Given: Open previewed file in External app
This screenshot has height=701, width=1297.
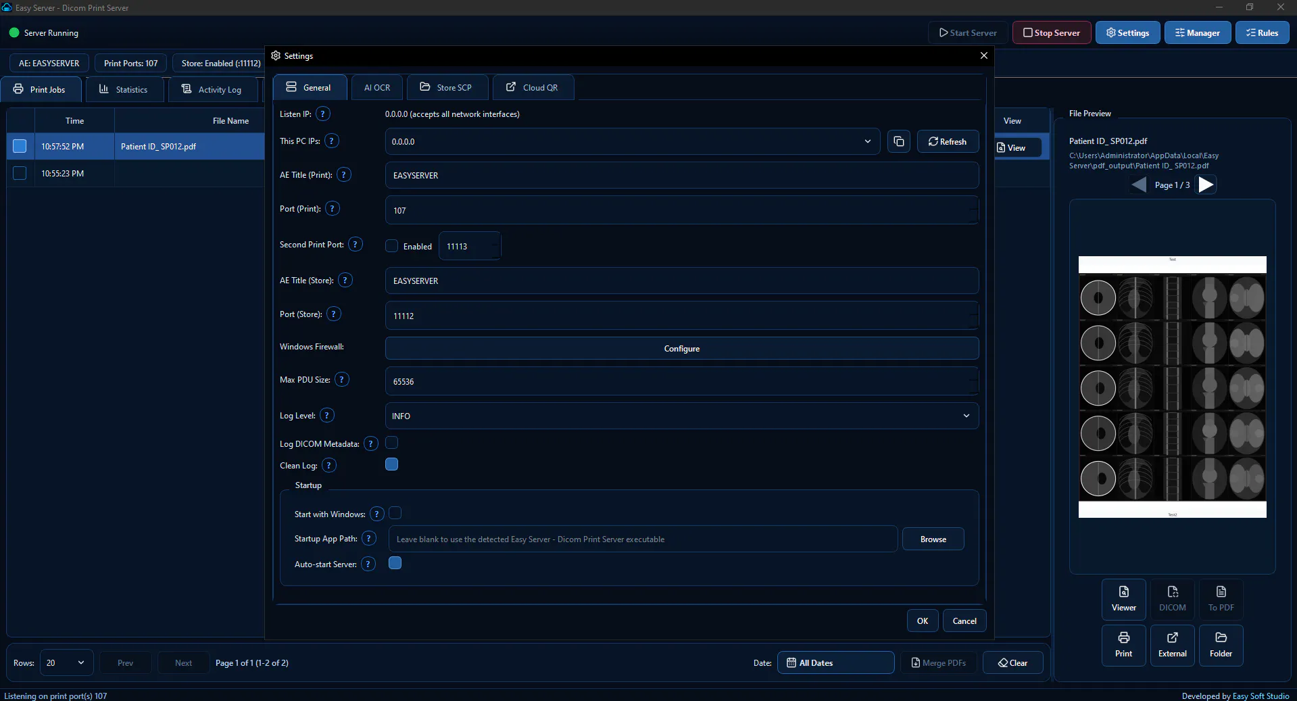Looking at the screenshot, I should [1172, 645].
